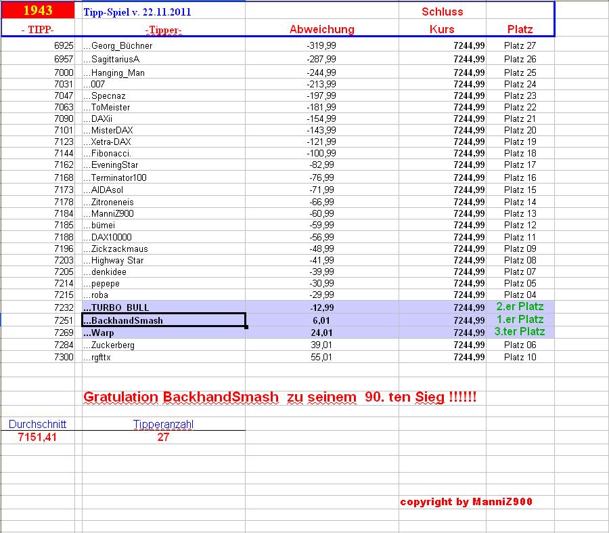Click deviation -197,99

[x=321, y=96]
